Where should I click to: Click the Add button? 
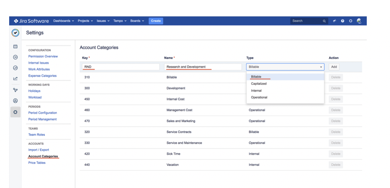click(334, 67)
